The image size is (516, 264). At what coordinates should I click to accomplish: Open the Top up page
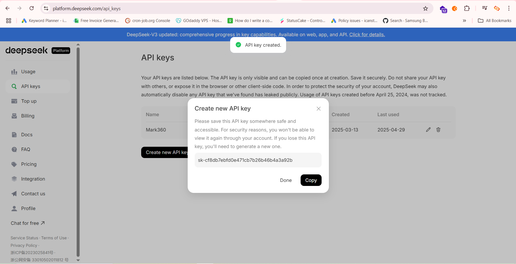pyautogui.click(x=38, y=101)
